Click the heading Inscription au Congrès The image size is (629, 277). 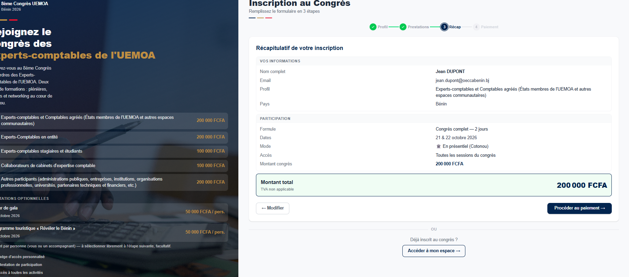300,3
